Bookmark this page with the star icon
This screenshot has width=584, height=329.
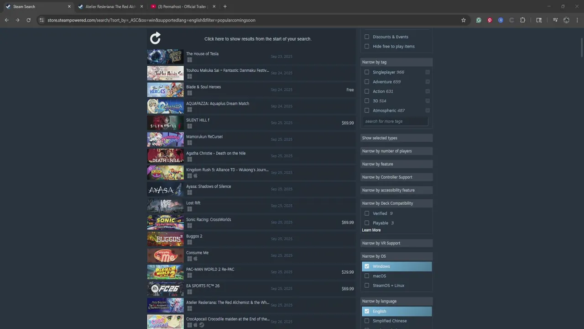click(x=464, y=20)
